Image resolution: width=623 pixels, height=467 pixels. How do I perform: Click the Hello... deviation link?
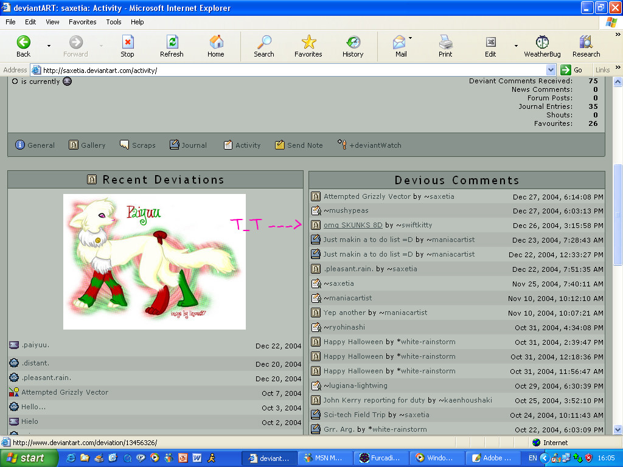click(x=33, y=407)
